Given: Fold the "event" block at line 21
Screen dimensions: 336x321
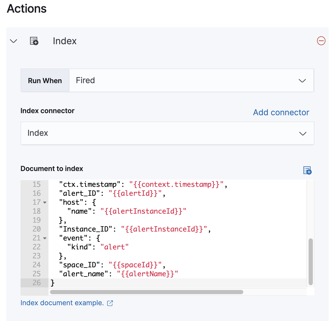Looking at the screenshot, I should point(45,238).
